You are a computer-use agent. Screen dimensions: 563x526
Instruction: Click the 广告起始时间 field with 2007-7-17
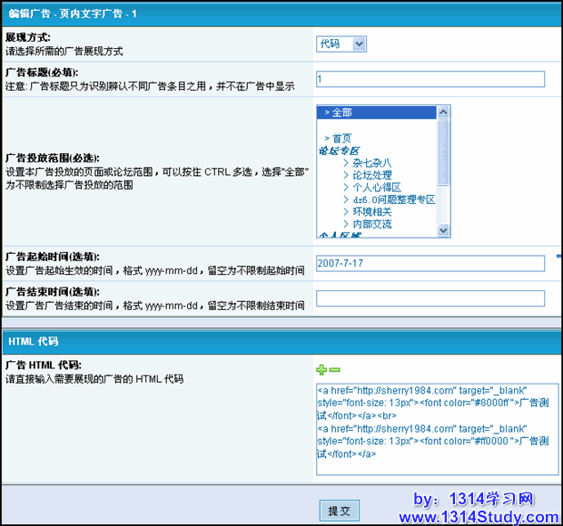coord(430,262)
